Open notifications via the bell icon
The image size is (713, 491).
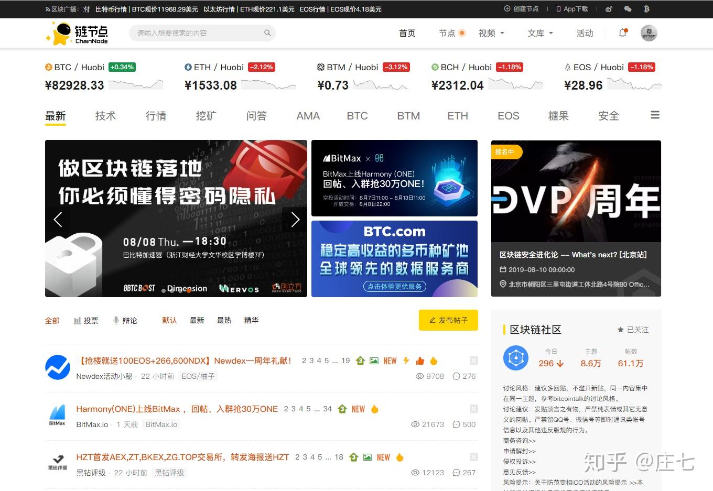pyautogui.click(x=622, y=32)
